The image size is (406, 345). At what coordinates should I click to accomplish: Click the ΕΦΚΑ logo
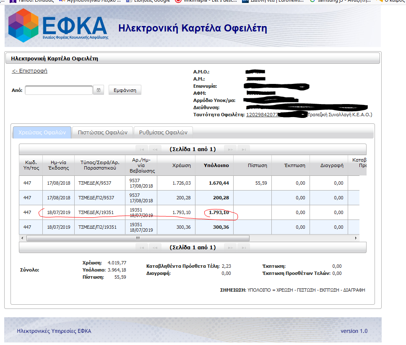click(x=58, y=24)
